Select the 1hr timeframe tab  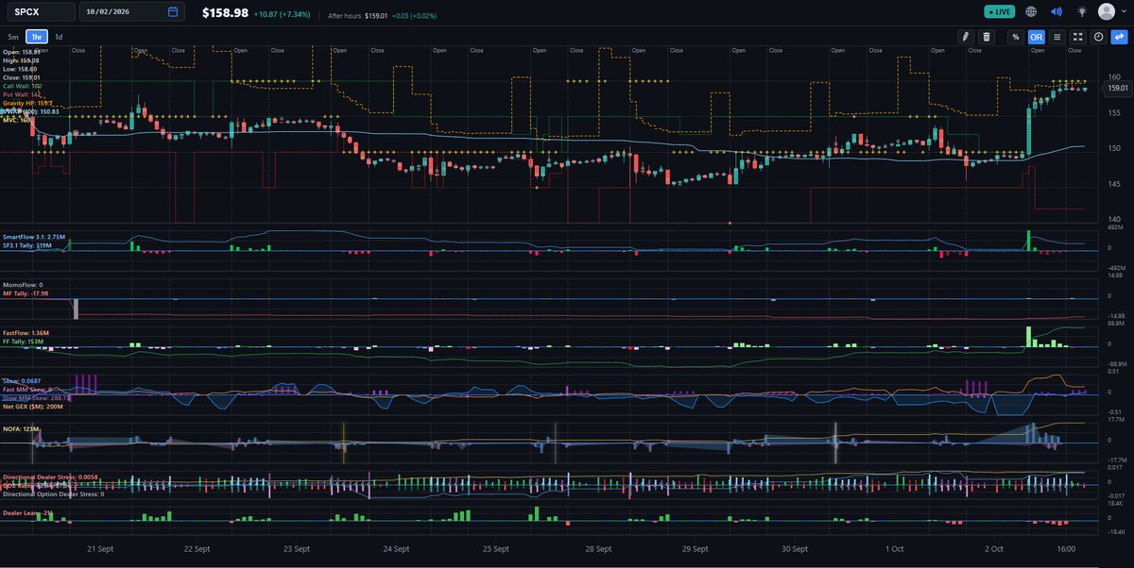37,37
